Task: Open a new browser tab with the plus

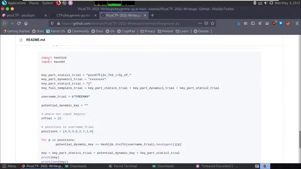Action: [x=152, y=15]
